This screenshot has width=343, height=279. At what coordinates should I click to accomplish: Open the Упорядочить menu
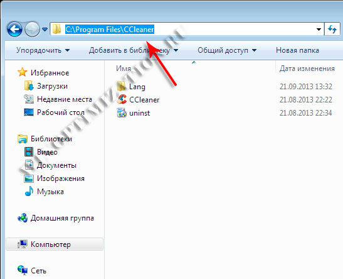[x=43, y=50]
